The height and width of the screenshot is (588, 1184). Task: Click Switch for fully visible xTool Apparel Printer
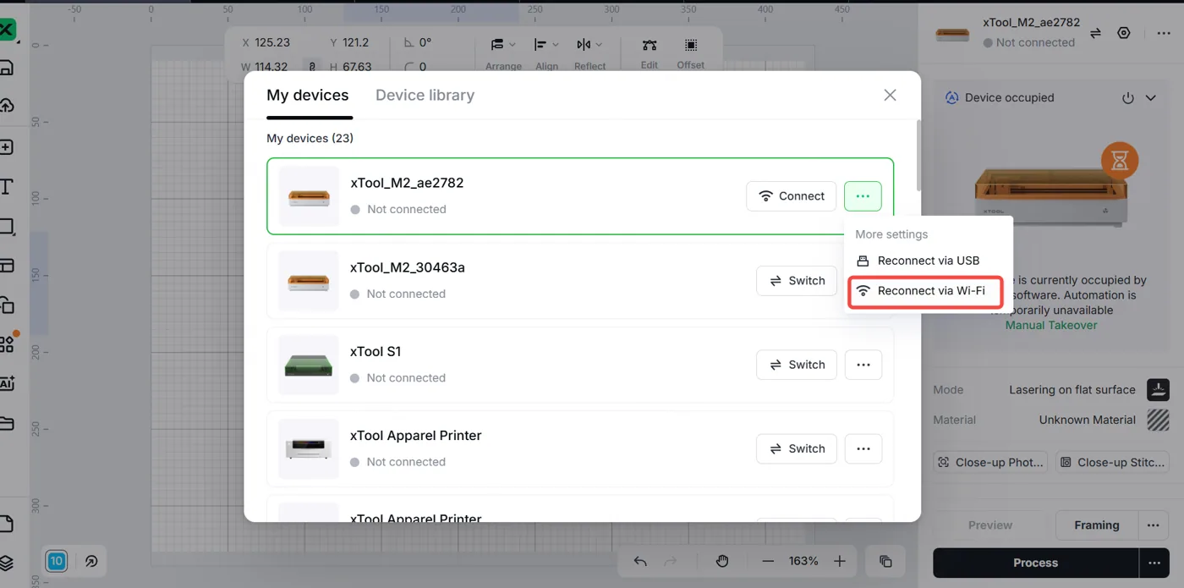[797, 448]
